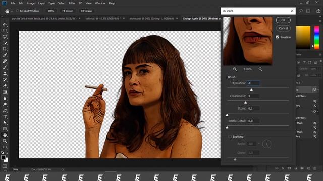Select the Crop tool

pos(5,49)
